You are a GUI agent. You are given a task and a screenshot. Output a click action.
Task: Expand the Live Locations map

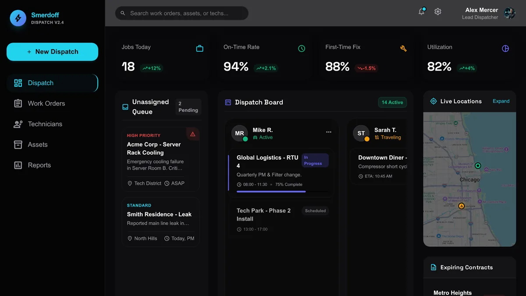point(501,101)
